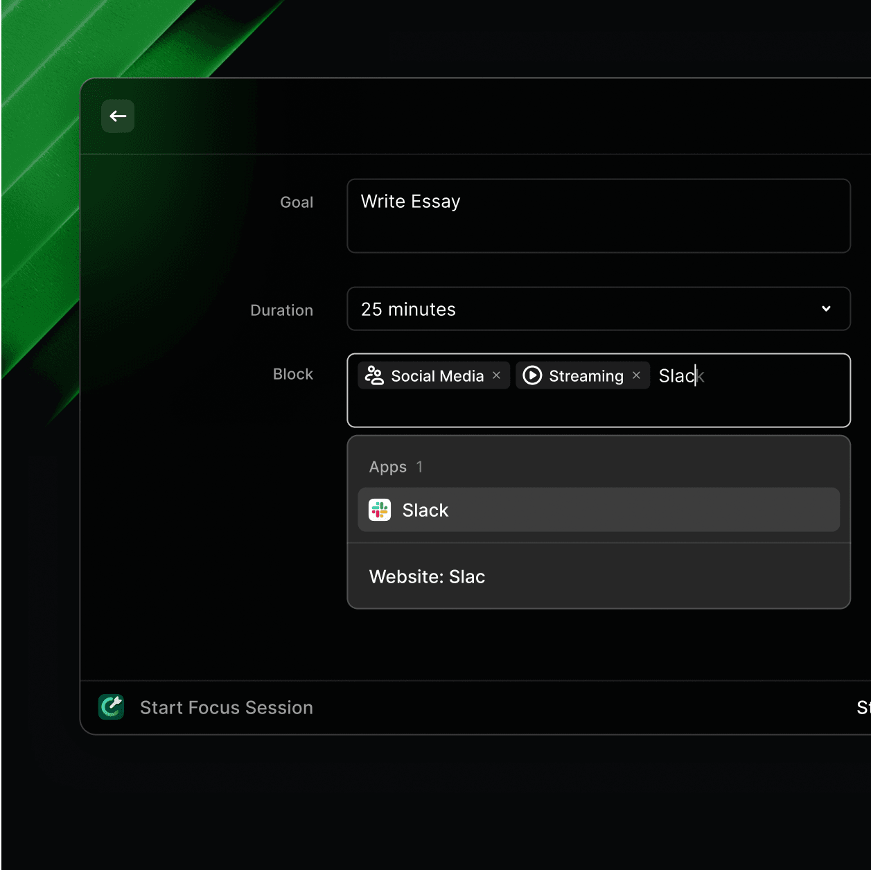Click the typed Slac text in Block field
The image size is (871, 870).
tap(677, 376)
